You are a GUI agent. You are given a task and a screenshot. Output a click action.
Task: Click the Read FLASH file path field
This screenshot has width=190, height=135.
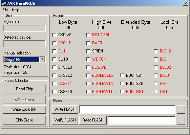142,120
